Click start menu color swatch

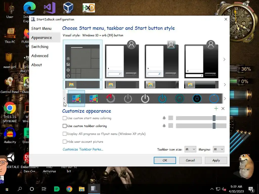(171, 118)
